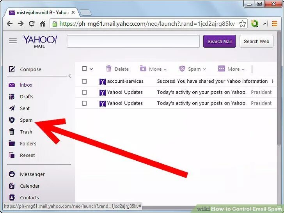Expand the select-all dropdown arrow

click(91, 69)
